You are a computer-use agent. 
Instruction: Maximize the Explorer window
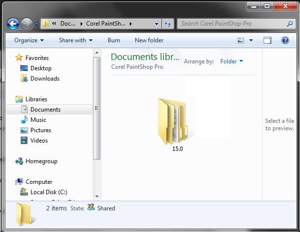pyautogui.click(x=267, y=6)
